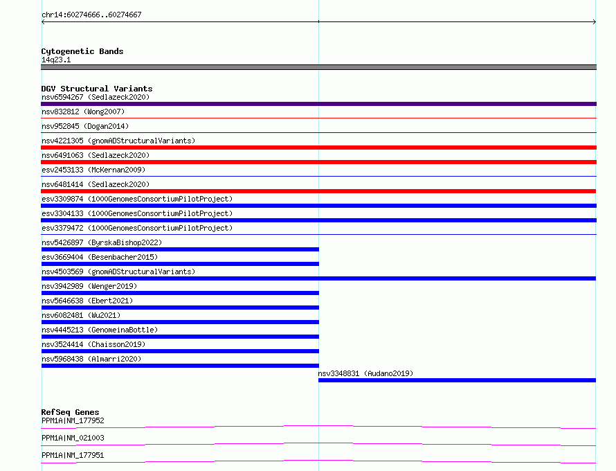Open transcript PPM1A|NM_021003 label
616x471 pixels.
[73, 438]
